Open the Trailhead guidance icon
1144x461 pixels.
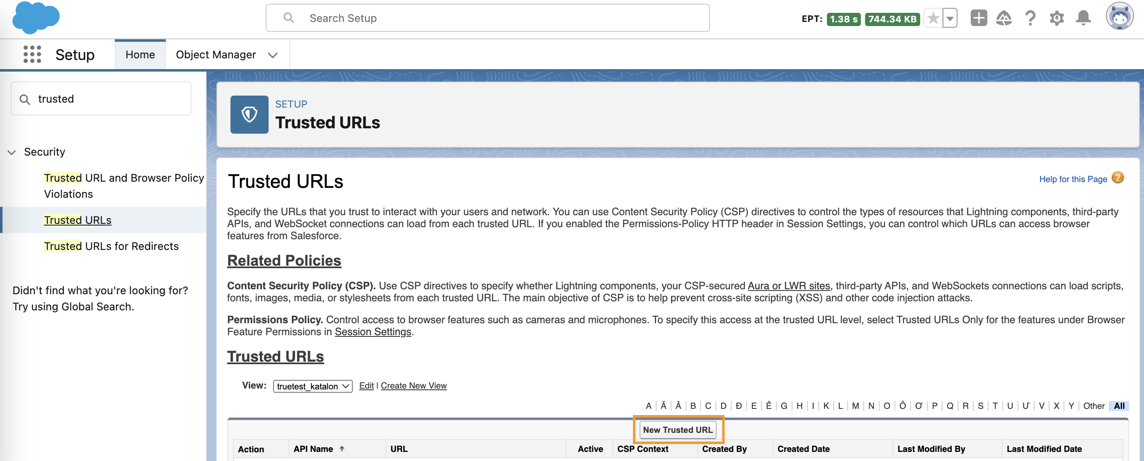point(1003,18)
